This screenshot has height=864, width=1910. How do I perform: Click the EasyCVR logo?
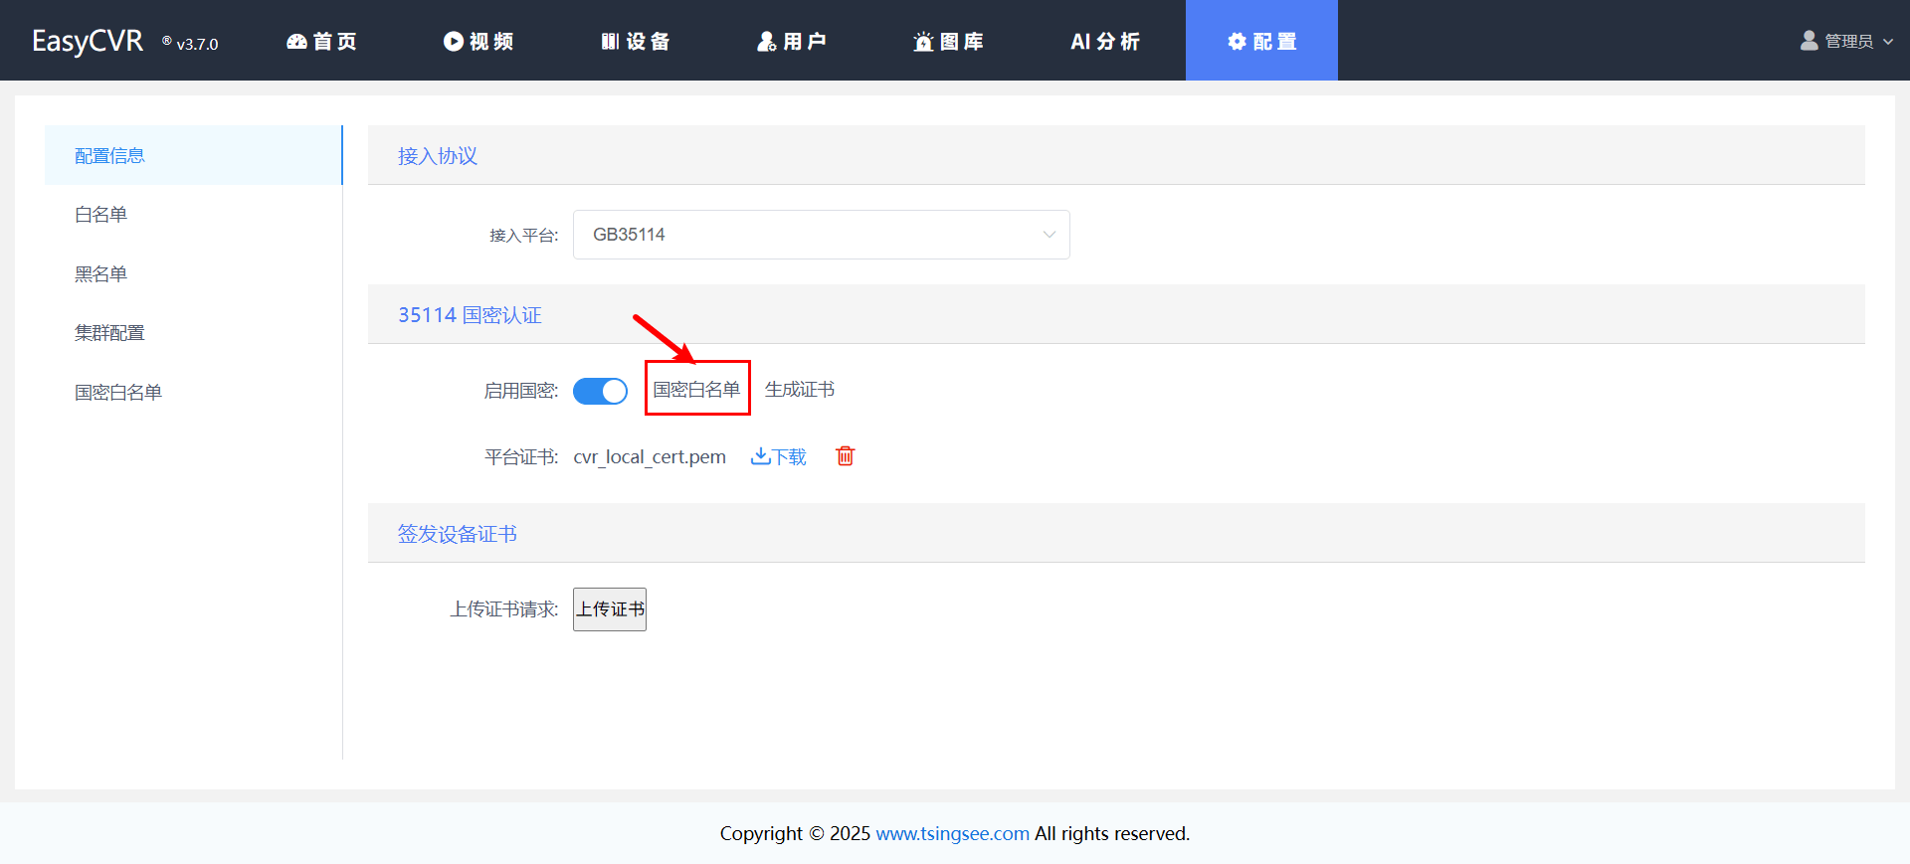click(x=88, y=41)
